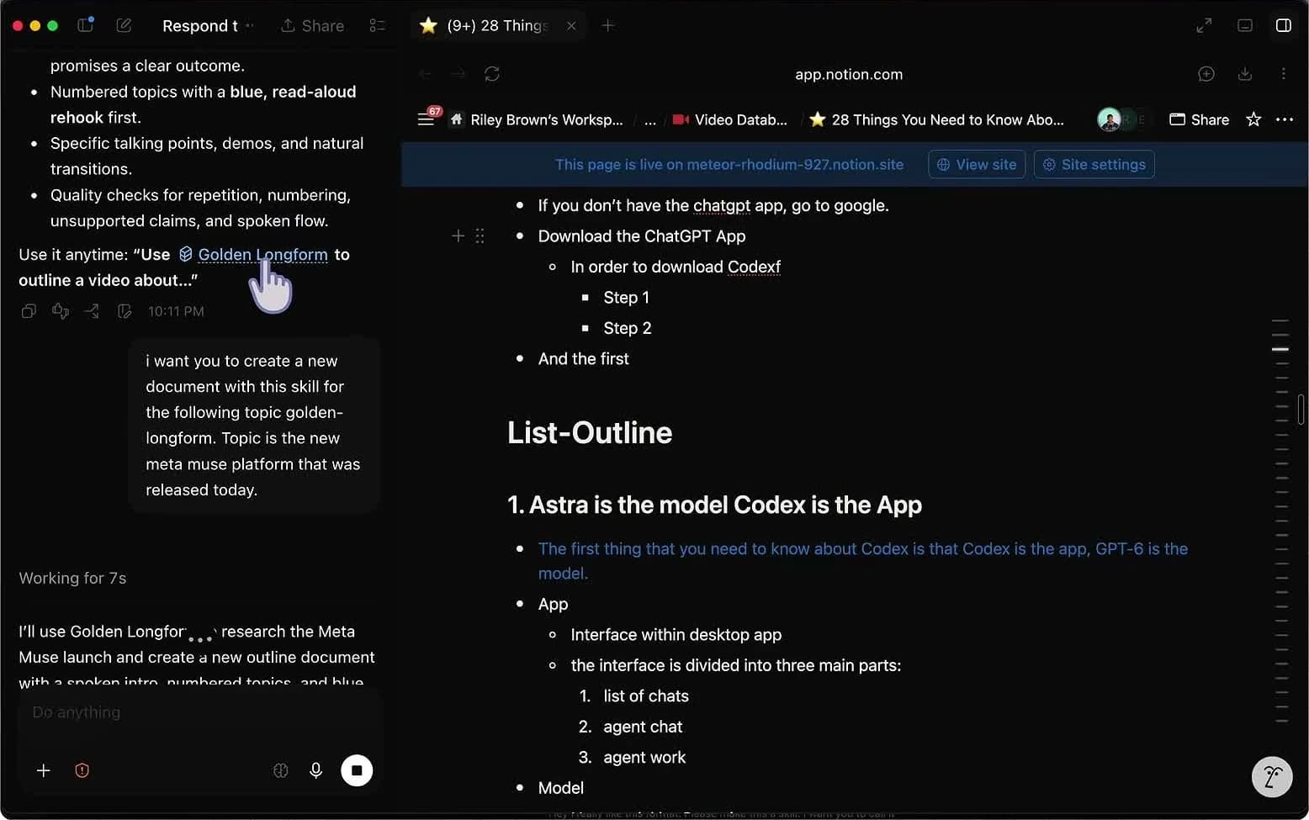Screen dimensions: 1309x820
Task: Add a block with the plus beside Download the ChatGPT App
Action: coord(458,236)
